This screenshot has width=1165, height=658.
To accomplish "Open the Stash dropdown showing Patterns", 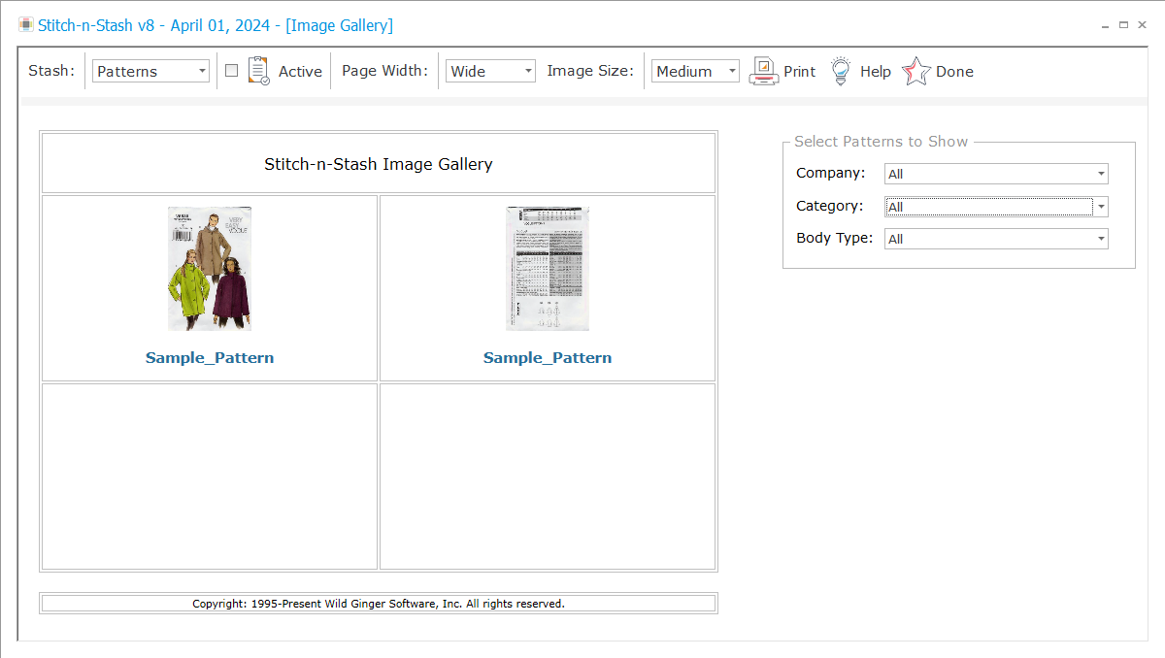I will (150, 71).
